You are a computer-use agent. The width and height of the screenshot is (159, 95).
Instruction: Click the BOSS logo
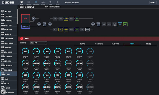coord(8,2)
